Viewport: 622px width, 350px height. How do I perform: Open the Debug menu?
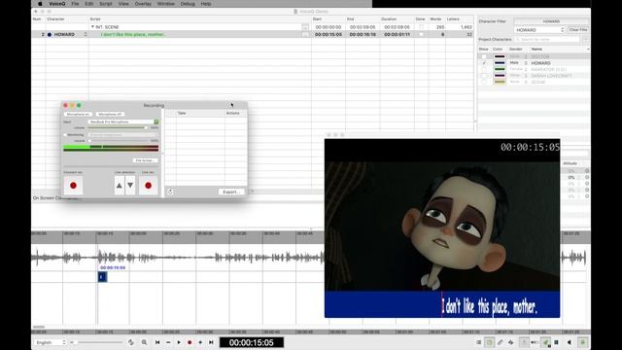tap(188, 4)
